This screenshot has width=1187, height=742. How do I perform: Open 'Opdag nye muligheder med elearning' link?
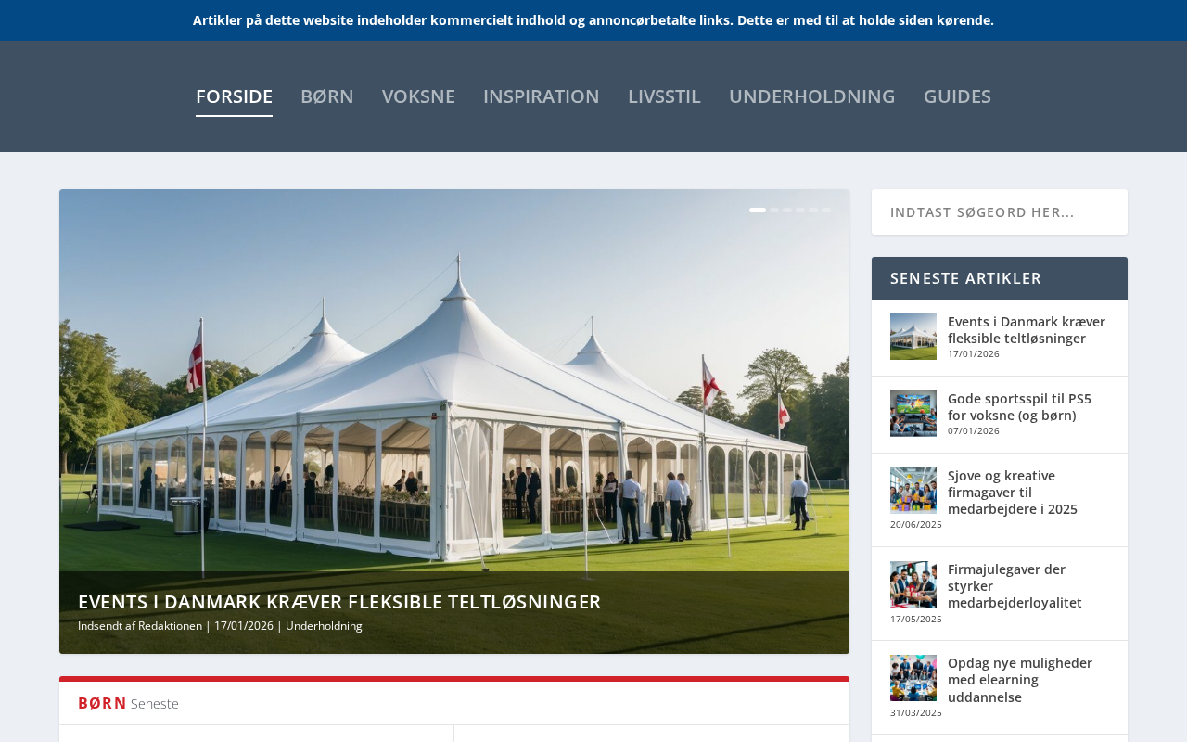tap(1020, 680)
